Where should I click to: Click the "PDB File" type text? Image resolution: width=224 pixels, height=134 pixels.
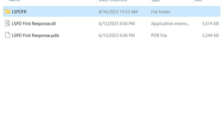pos(159,36)
